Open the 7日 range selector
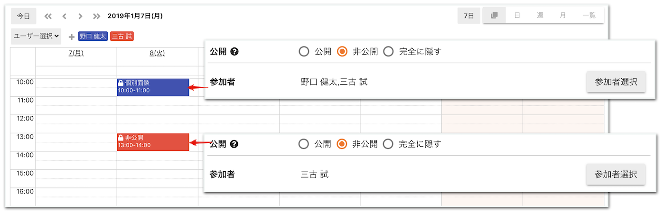The height and width of the screenshot is (214, 664). click(x=469, y=16)
